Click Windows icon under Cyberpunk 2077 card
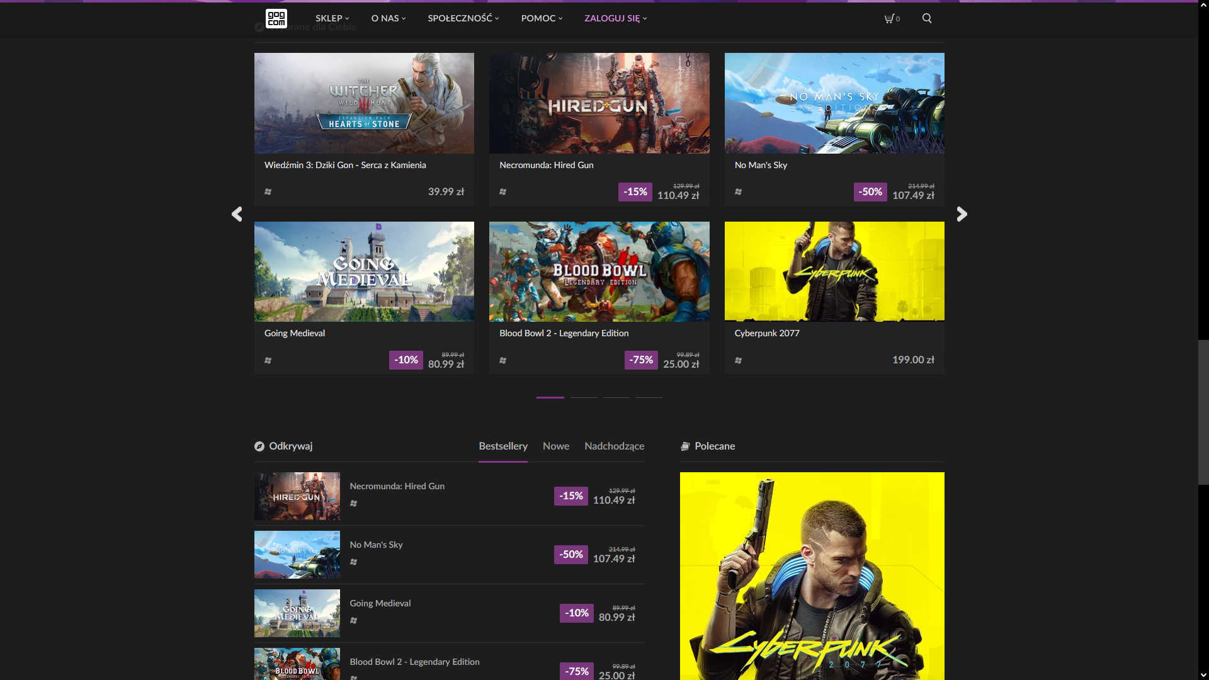The width and height of the screenshot is (1209, 680). 738,360
